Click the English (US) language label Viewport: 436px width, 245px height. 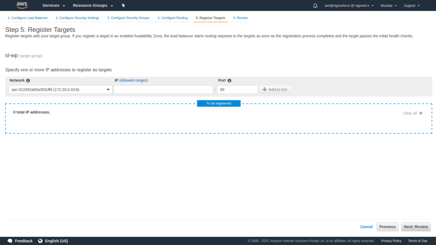57,241
